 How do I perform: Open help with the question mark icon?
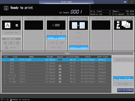click(132, 2)
